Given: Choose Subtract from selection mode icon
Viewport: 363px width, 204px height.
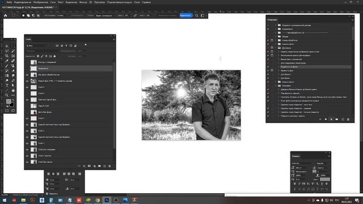Looking at the screenshot, I should (x=33, y=15).
